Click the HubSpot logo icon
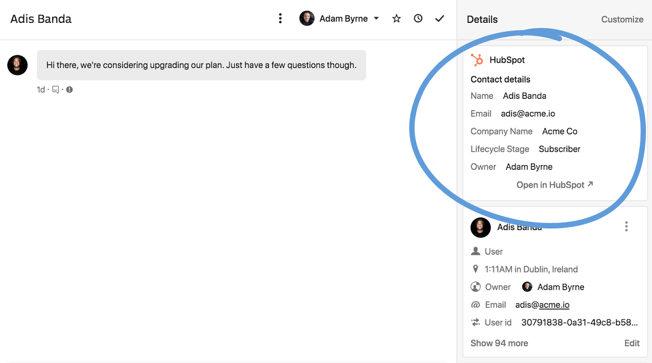This screenshot has height=363, width=652. [477, 60]
